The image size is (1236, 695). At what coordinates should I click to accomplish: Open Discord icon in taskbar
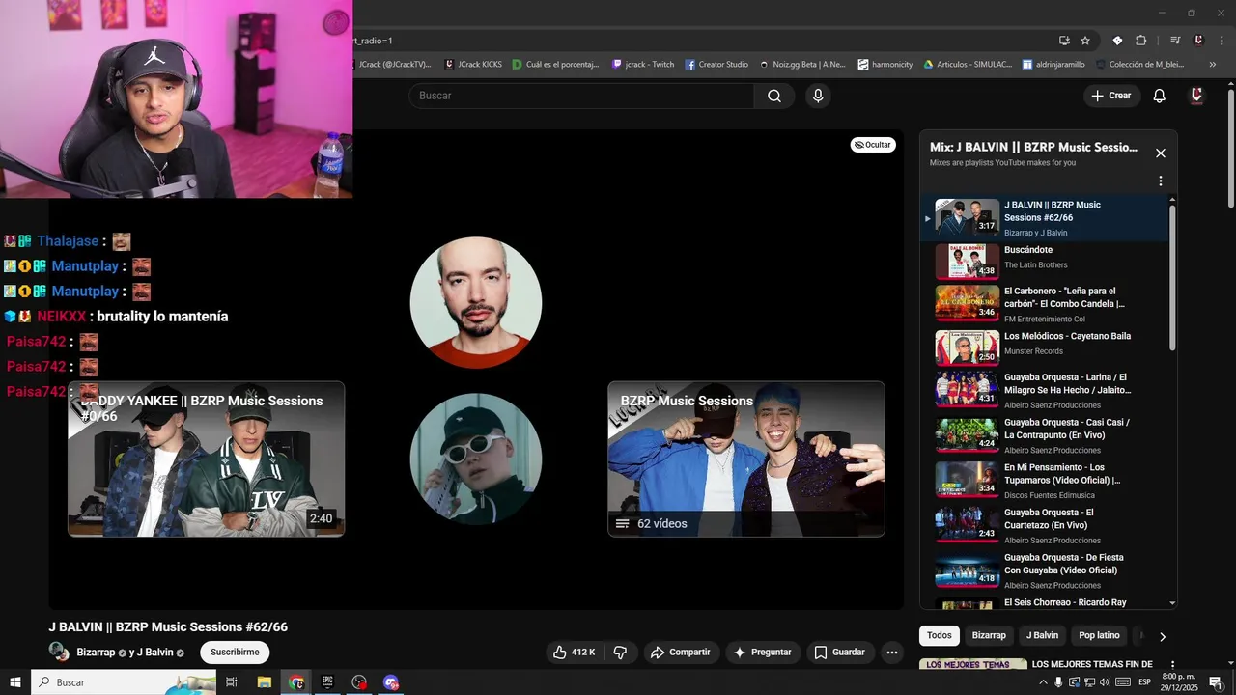pos(391,682)
